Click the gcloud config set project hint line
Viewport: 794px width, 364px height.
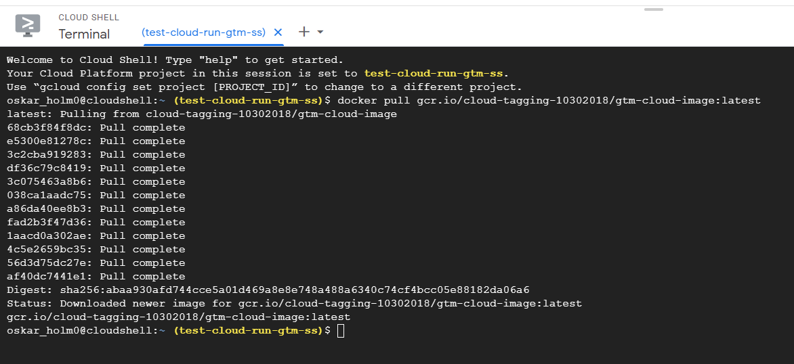[x=264, y=87]
